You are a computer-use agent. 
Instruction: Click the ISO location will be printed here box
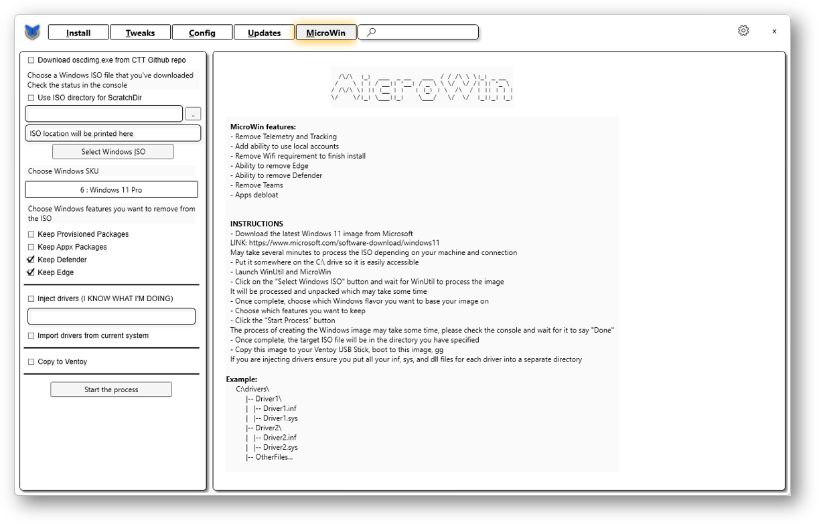coord(113,133)
